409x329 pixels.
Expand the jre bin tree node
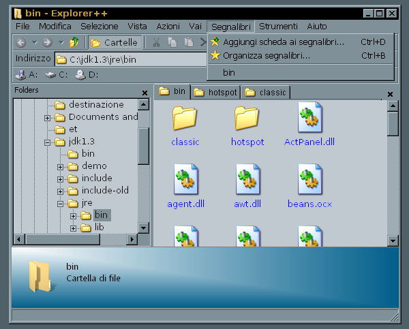click(x=74, y=216)
